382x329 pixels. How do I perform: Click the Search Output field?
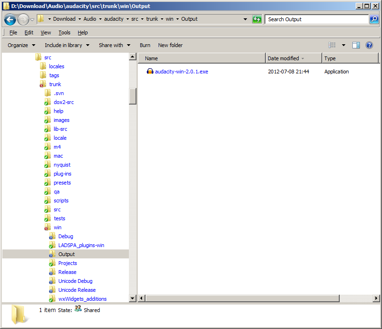pyautogui.click(x=317, y=19)
